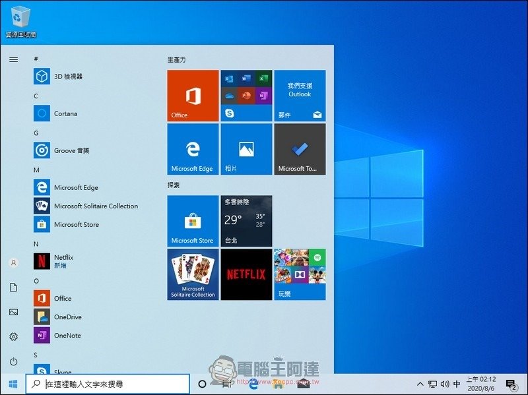
Task: Open the 郵件 (Mail) tile
Action: (300, 96)
